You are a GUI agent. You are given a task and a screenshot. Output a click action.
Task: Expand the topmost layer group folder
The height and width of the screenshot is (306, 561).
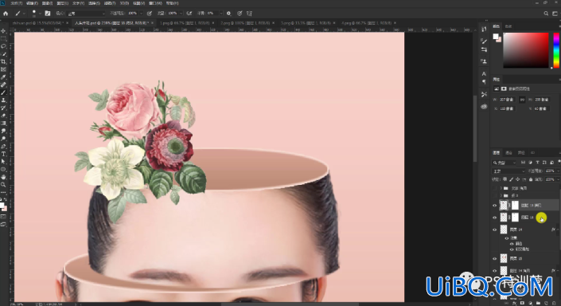pos(501,188)
